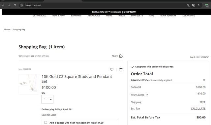Open the GET PIERCED menu
The width and height of the screenshot is (211, 125).
pyautogui.click(x=39, y=15)
